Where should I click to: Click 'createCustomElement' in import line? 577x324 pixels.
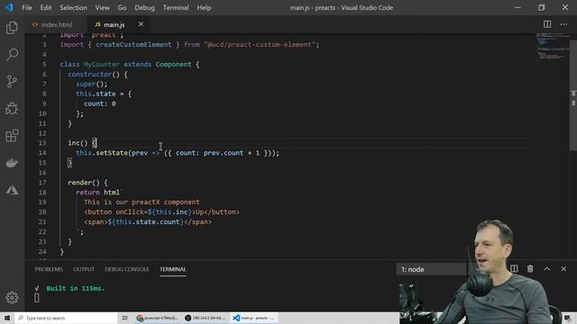(x=133, y=44)
